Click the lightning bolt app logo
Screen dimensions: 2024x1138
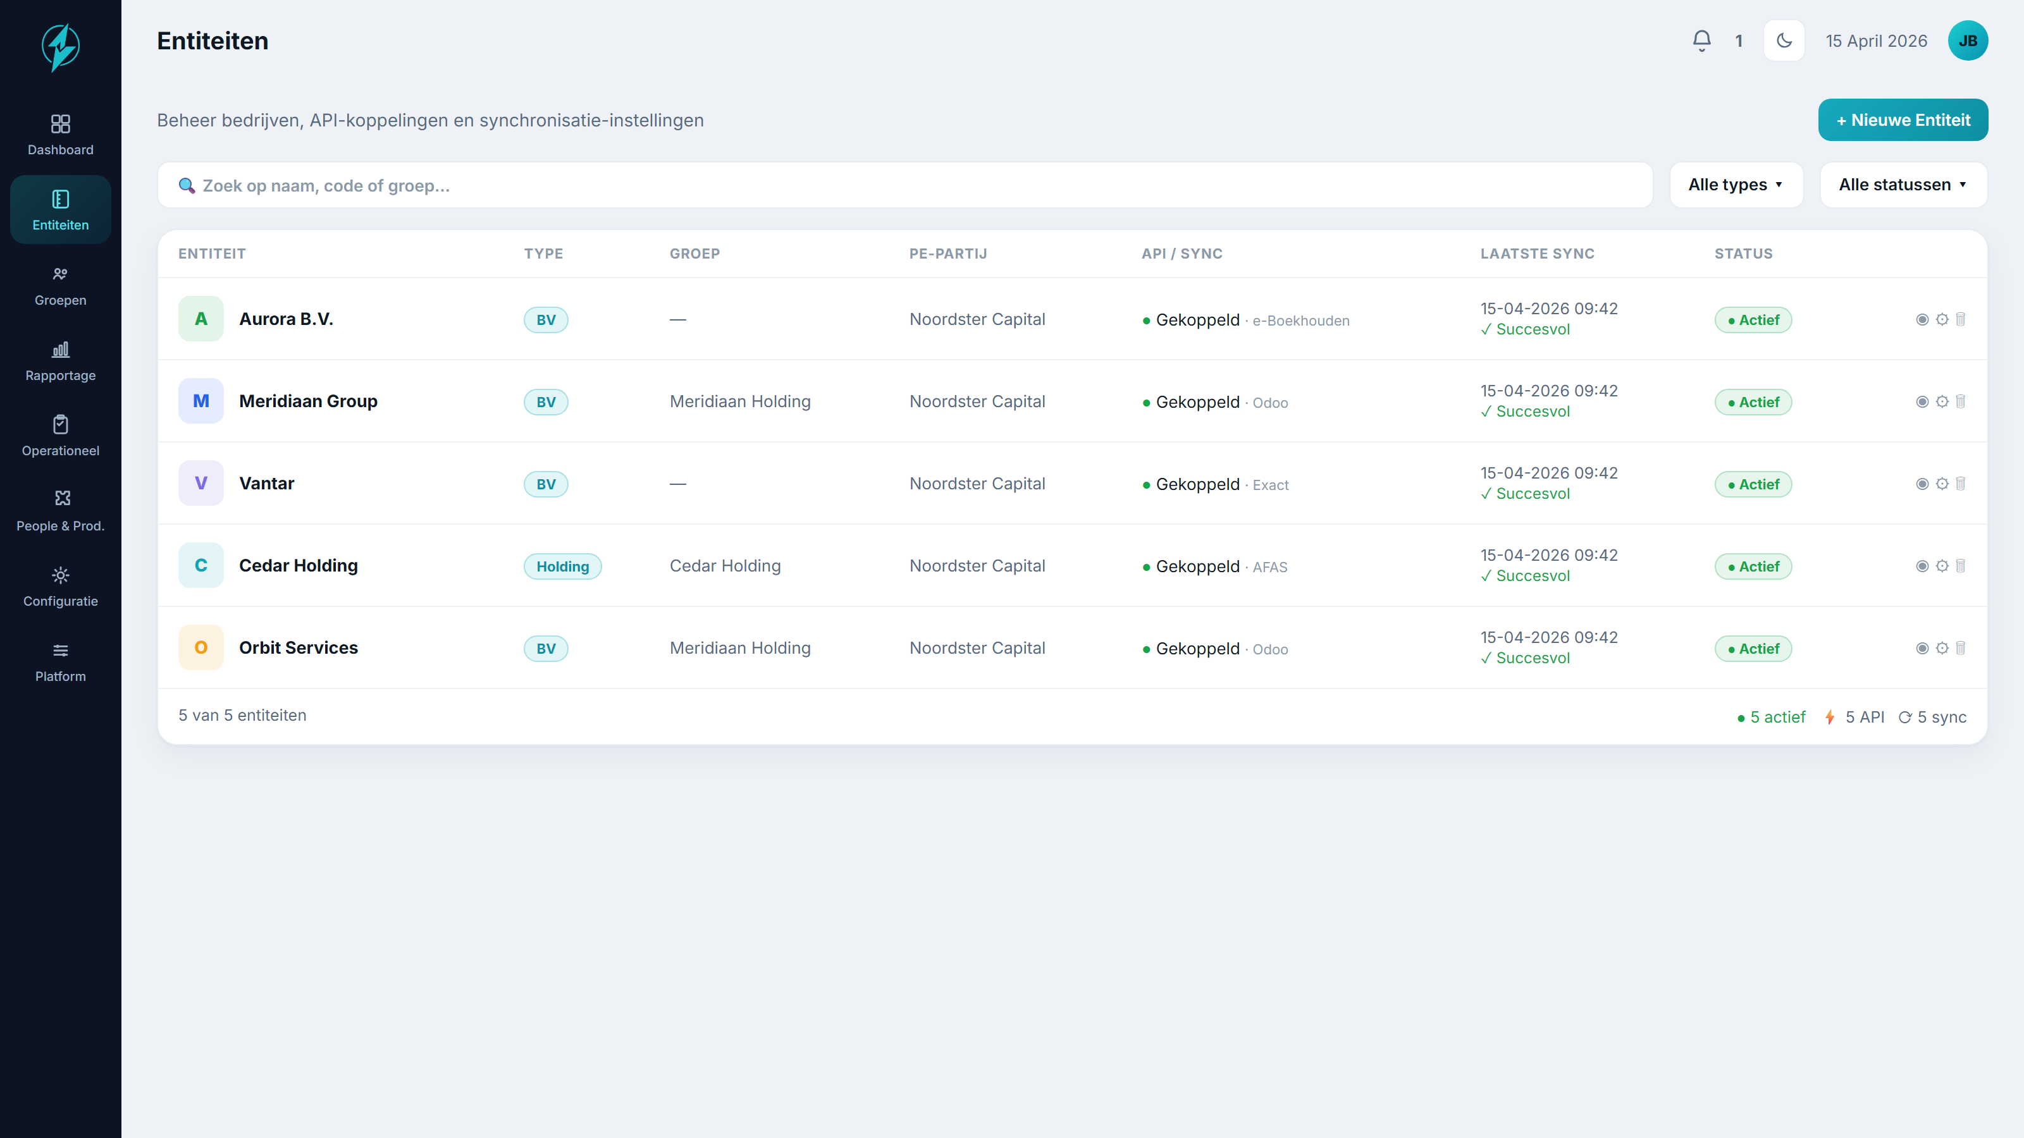click(61, 47)
